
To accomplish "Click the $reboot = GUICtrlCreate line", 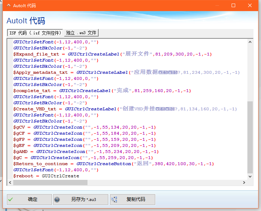I will 46,176.
